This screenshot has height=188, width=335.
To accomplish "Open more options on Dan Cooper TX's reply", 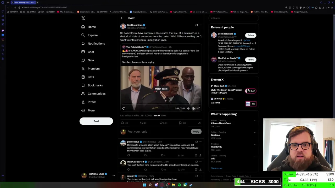I will tap(200, 162).
